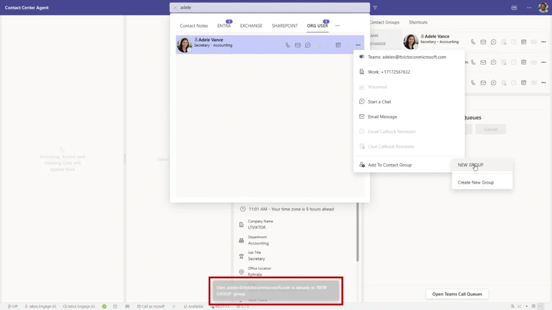Clear the search box with the X icon
This screenshot has height=310, width=552.
coord(175,8)
